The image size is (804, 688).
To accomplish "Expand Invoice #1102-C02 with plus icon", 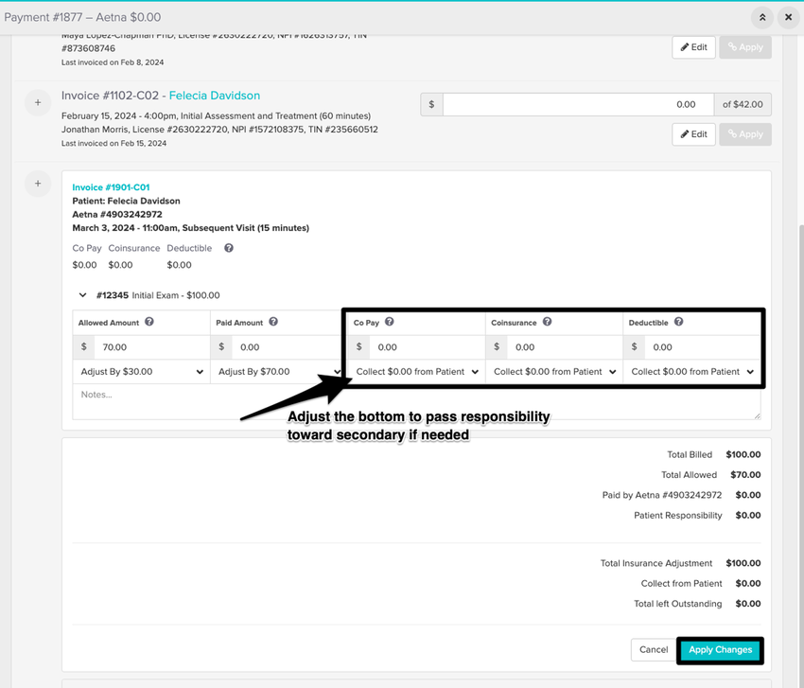I will 38,102.
